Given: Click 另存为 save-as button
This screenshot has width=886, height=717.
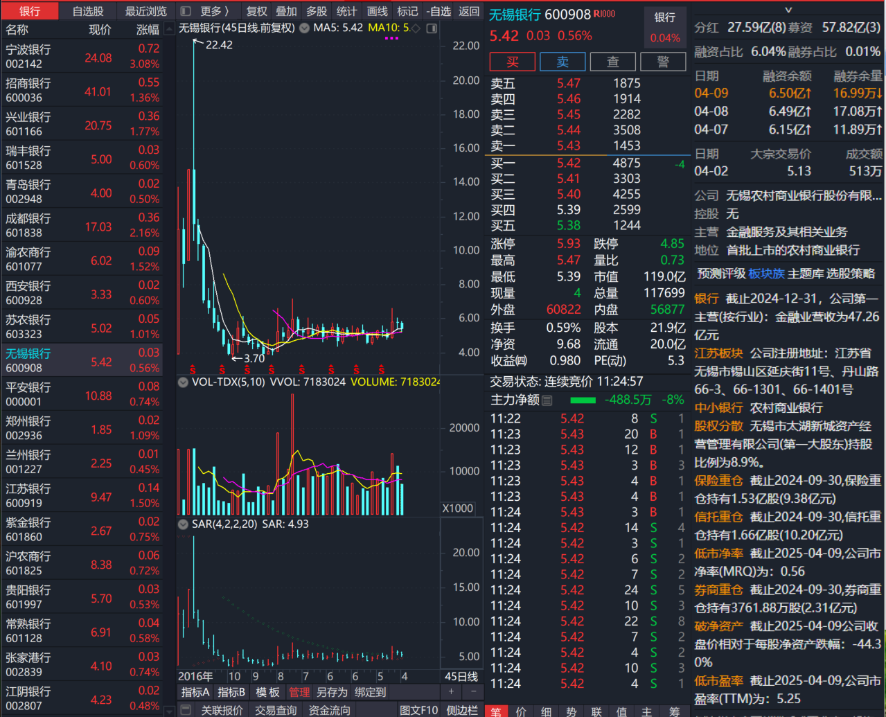Looking at the screenshot, I should pyautogui.click(x=332, y=692).
